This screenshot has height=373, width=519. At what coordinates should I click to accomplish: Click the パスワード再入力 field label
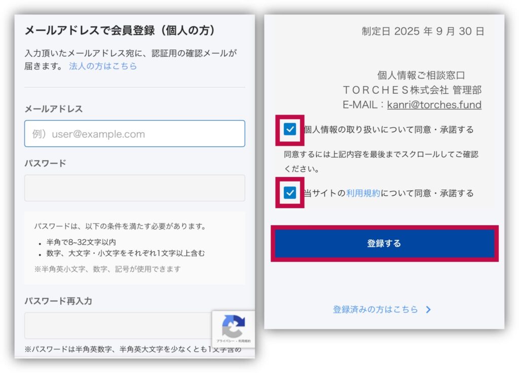58,301
